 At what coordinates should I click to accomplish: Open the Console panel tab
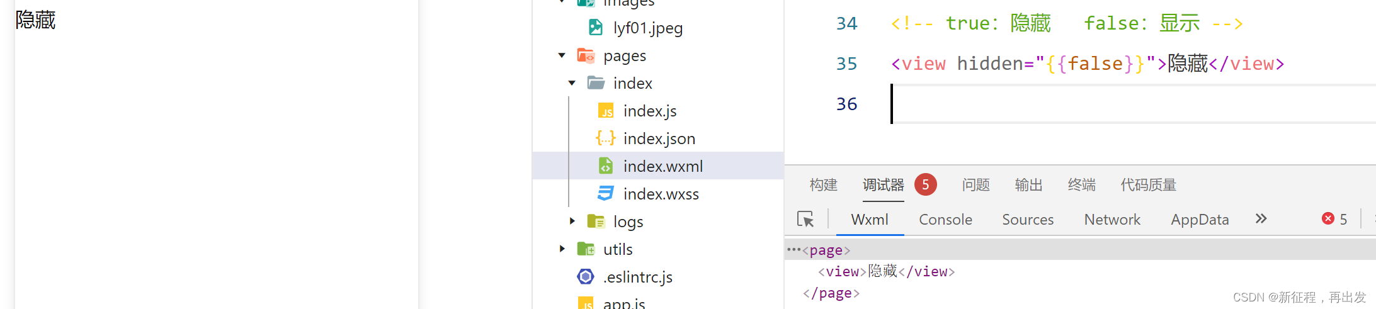pos(945,219)
